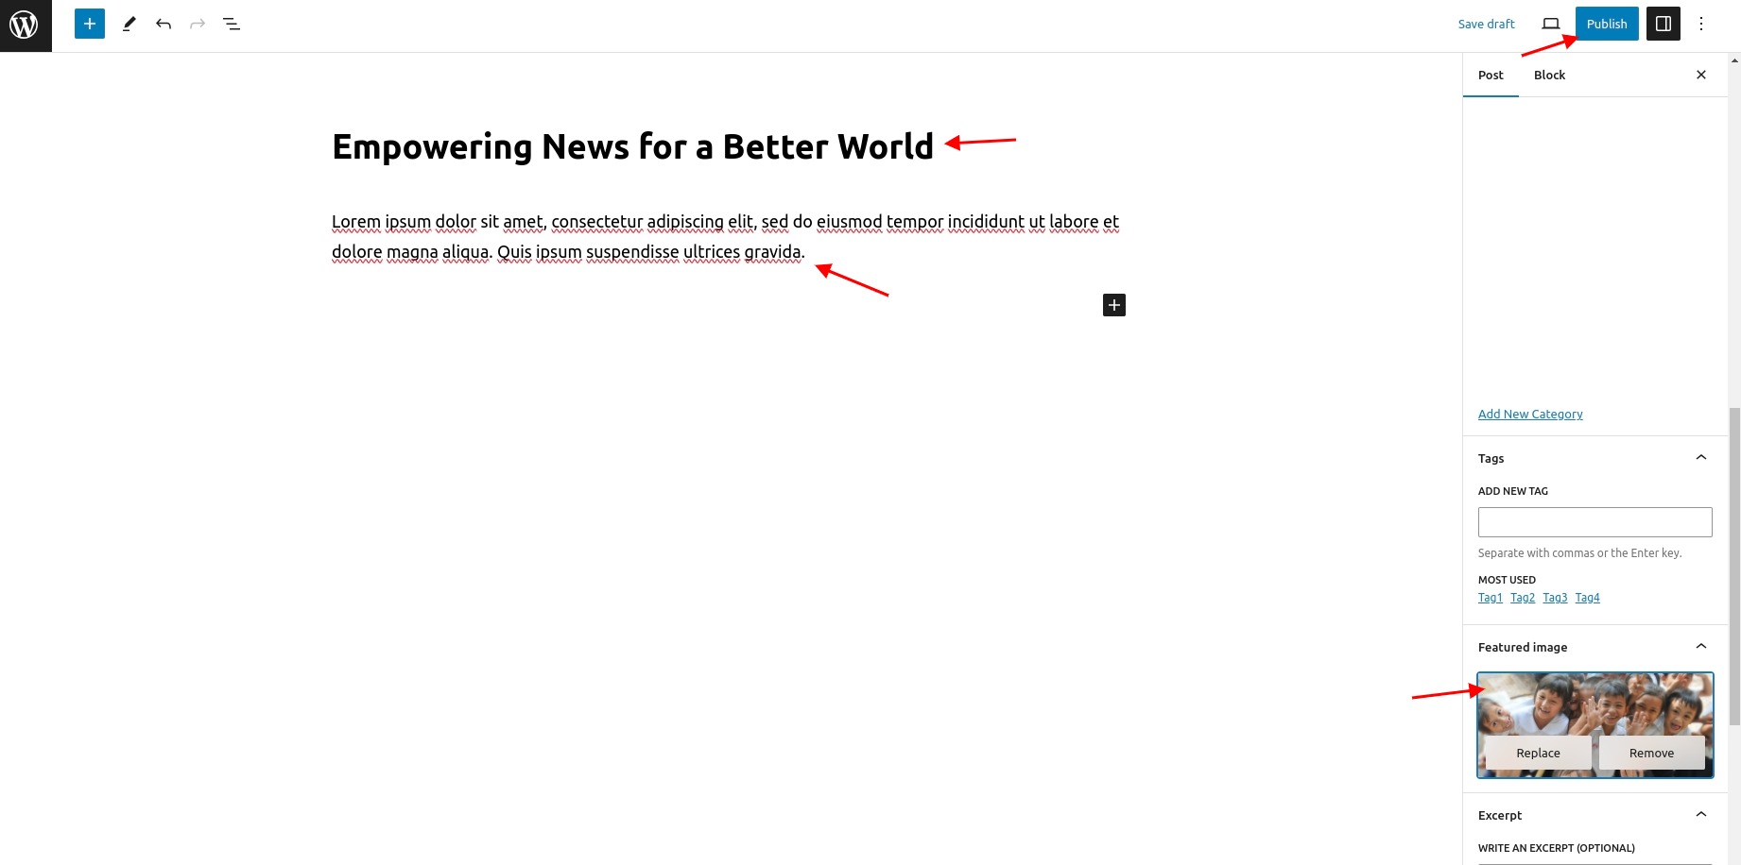Click the redo arrow icon
The image size is (1741, 865).
[x=198, y=24]
